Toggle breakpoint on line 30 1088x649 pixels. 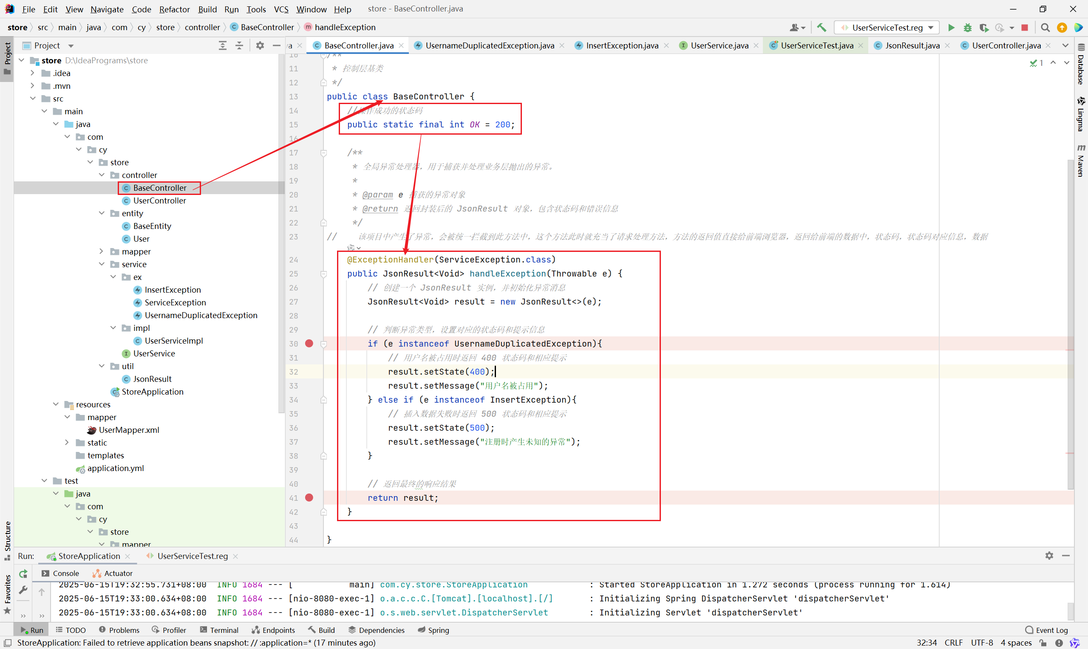309,343
